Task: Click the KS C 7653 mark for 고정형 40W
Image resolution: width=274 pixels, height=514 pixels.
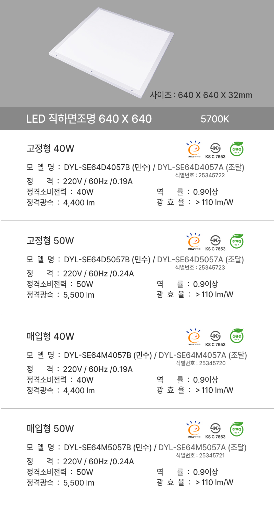Action: pos(215,150)
